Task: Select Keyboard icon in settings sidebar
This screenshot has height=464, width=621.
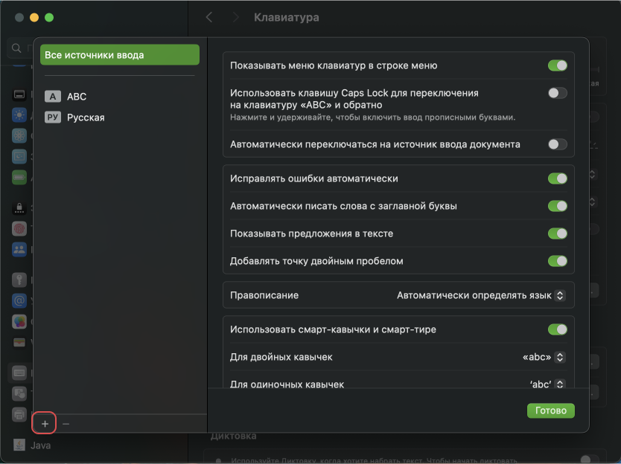Action: pyautogui.click(x=19, y=373)
